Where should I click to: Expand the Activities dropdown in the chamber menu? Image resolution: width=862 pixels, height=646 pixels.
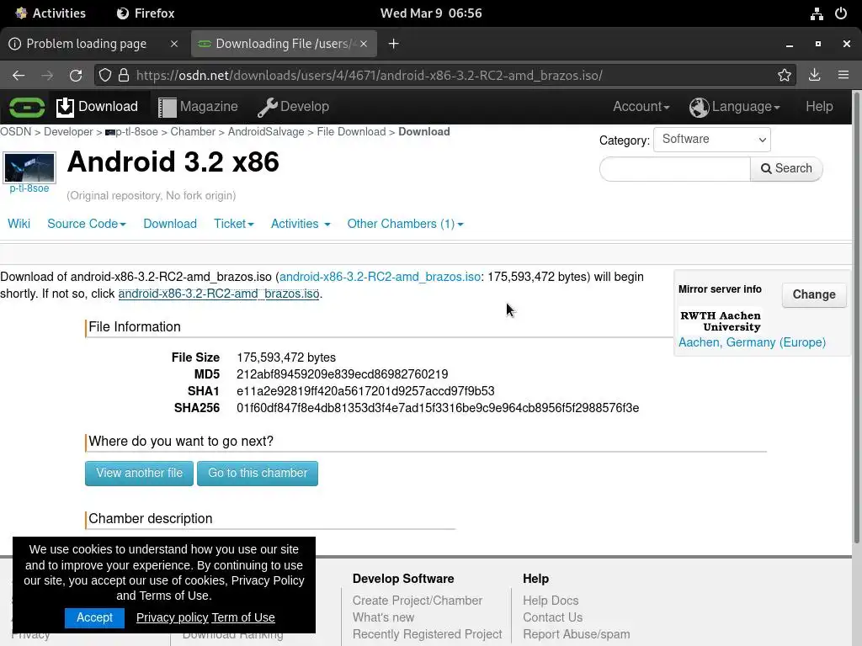coord(301,224)
